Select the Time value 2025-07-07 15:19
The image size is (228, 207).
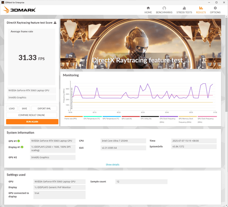(x=194, y=141)
